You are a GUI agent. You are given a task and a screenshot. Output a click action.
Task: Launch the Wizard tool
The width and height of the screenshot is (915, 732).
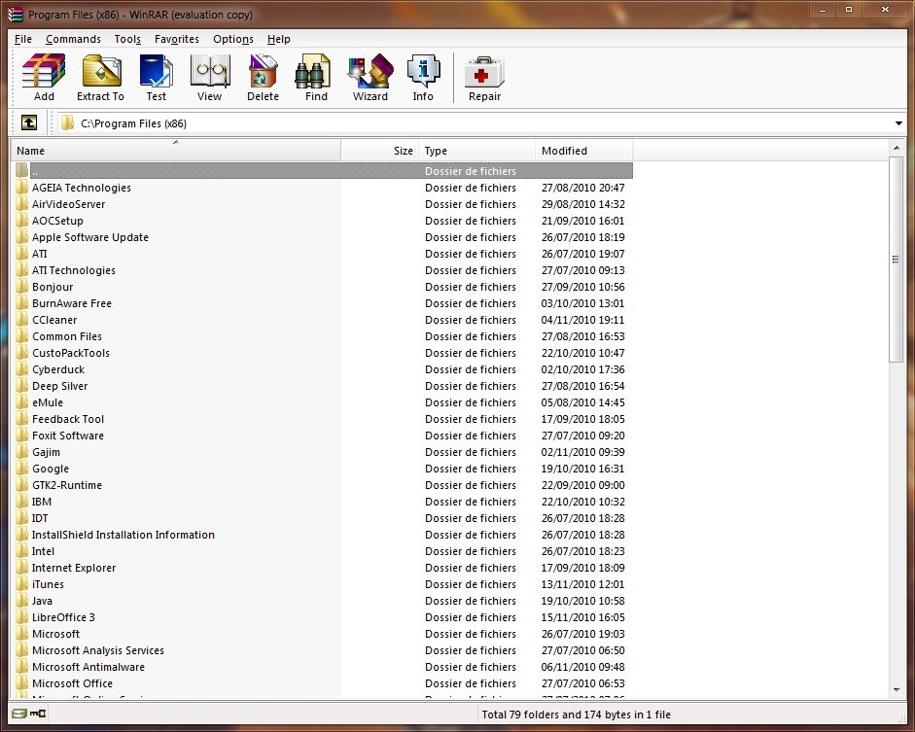370,71
